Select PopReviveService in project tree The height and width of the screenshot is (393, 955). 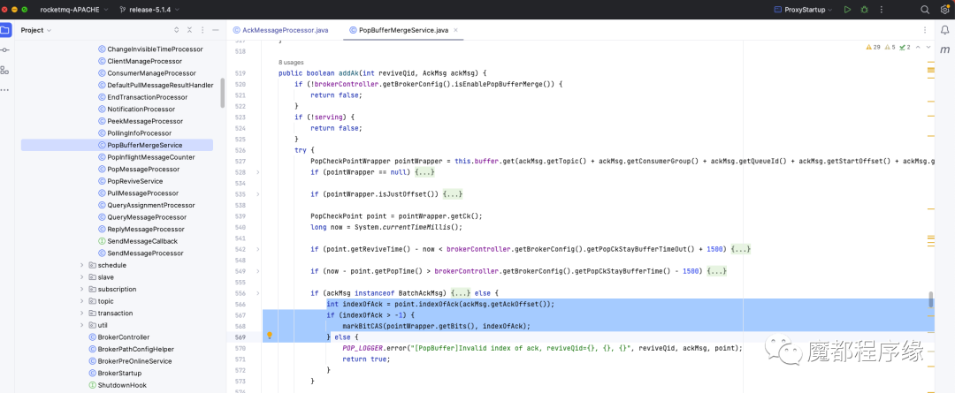pos(134,181)
